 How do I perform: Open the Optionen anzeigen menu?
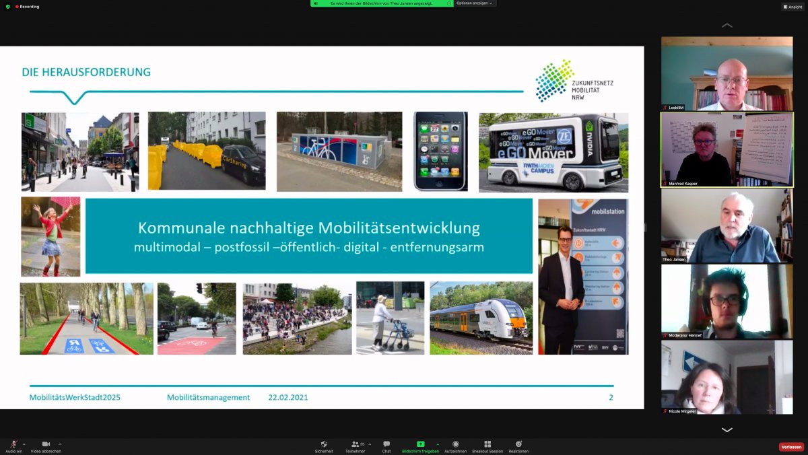click(x=475, y=3)
